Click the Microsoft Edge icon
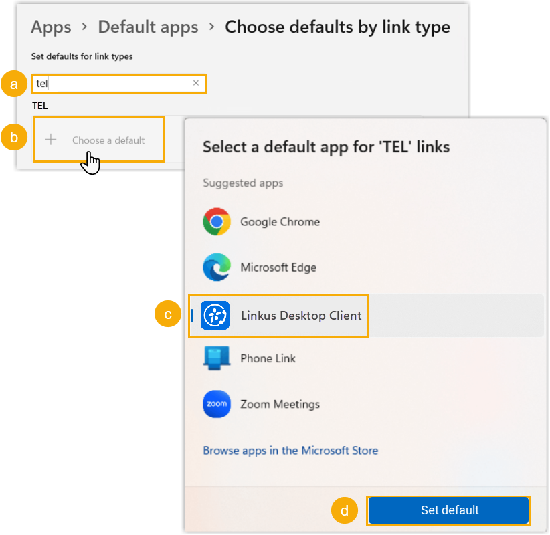The height and width of the screenshot is (535, 550). point(217,267)
